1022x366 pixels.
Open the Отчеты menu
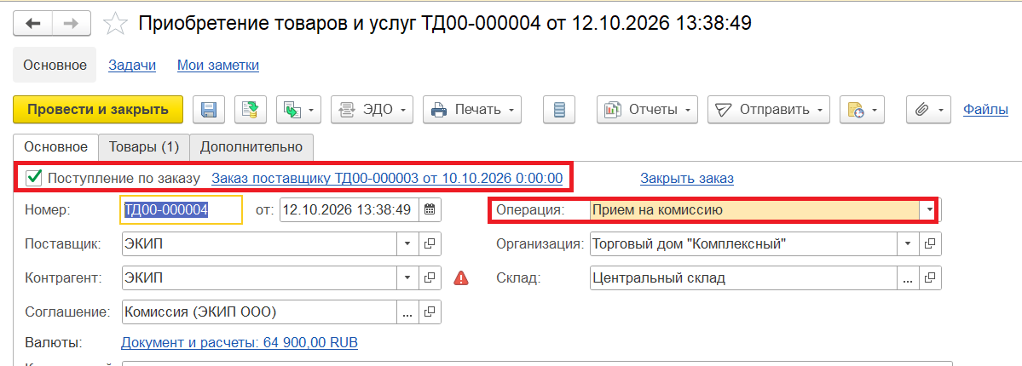(647, 110)
